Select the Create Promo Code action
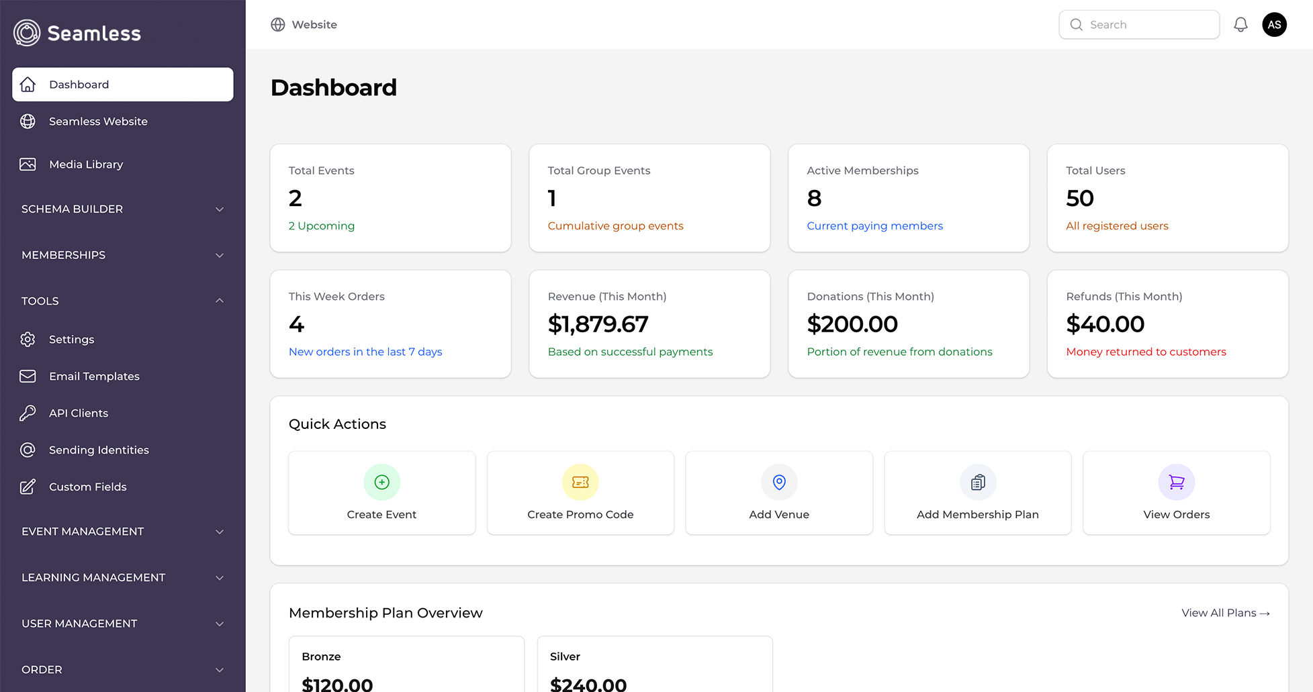This screenshot has height=692, width=1313. tap(580, 493)
